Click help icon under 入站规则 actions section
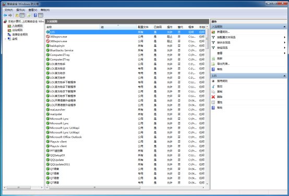 pos(213,69)
